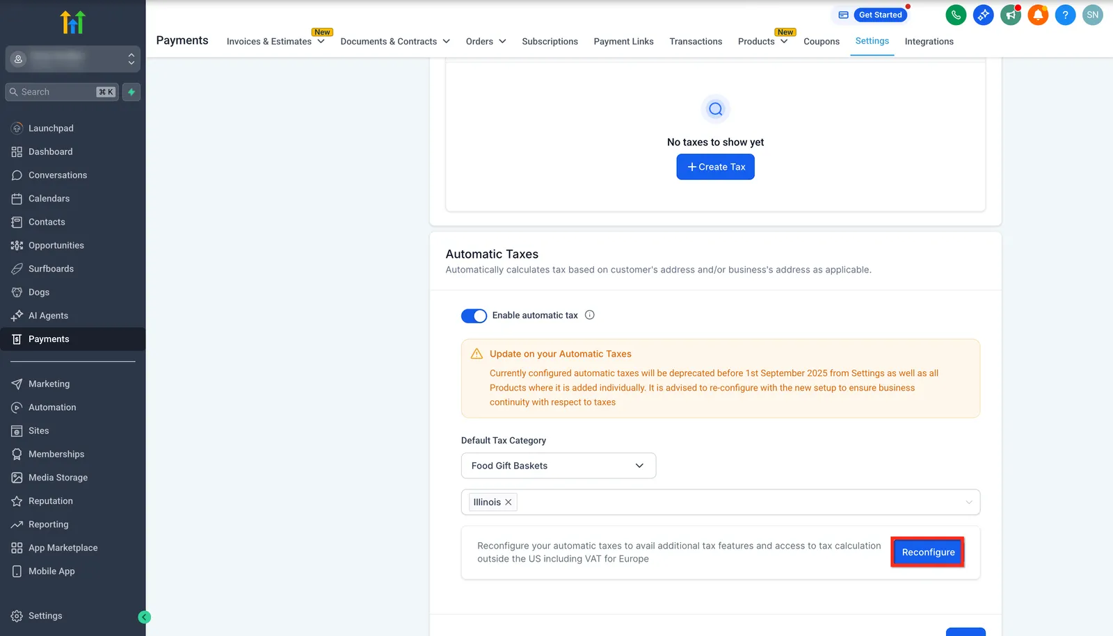Click the Dogs icon in sidebar
This screenshot has width=1113, height=636.
[17, 292]
